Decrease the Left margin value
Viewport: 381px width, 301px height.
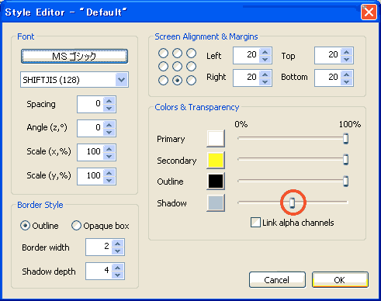pos(265,59)
